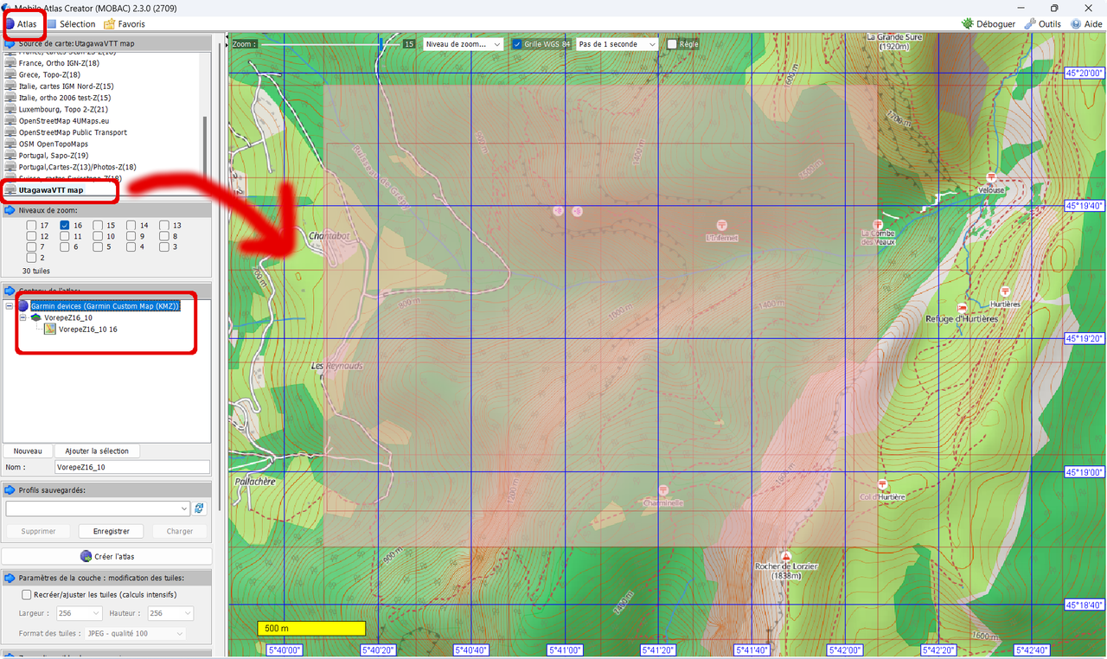Click the Nouveau button
This screenshot has width=1107, height=659.
click(28, 451)
